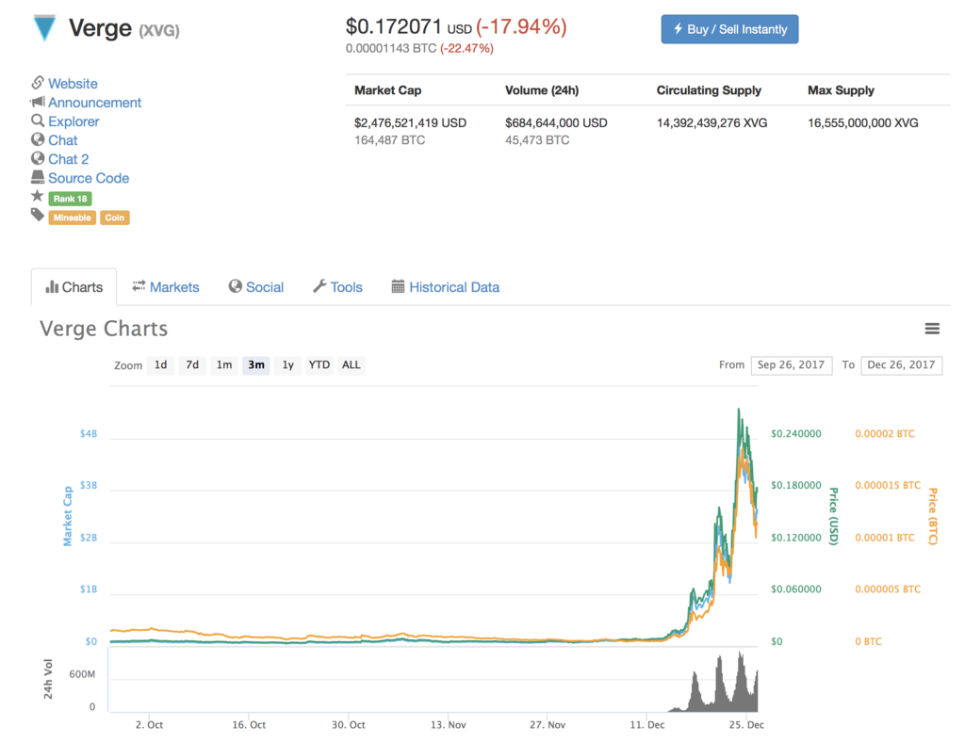Click the 11. Dec date marker

(647, 725)
